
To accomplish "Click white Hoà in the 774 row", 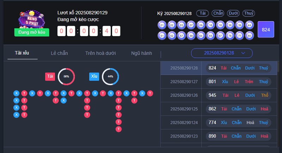I will [250, 122].
